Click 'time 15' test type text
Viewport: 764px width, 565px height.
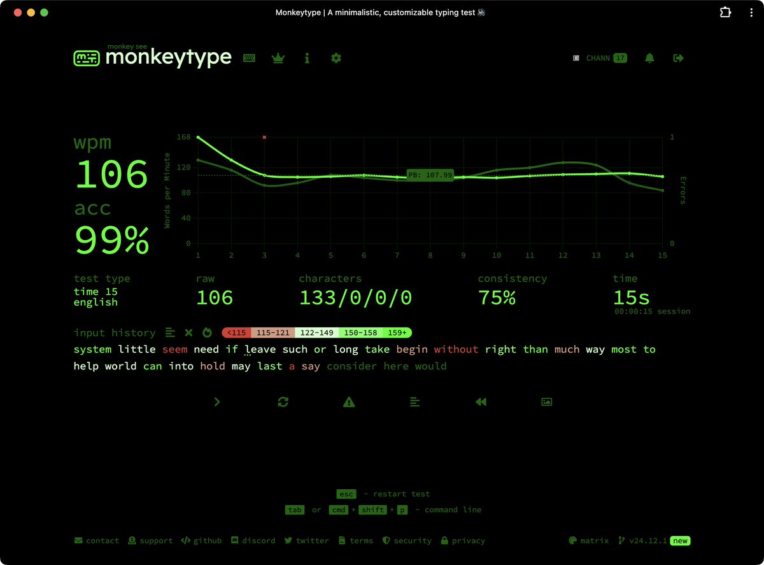(x=95, y=292)
